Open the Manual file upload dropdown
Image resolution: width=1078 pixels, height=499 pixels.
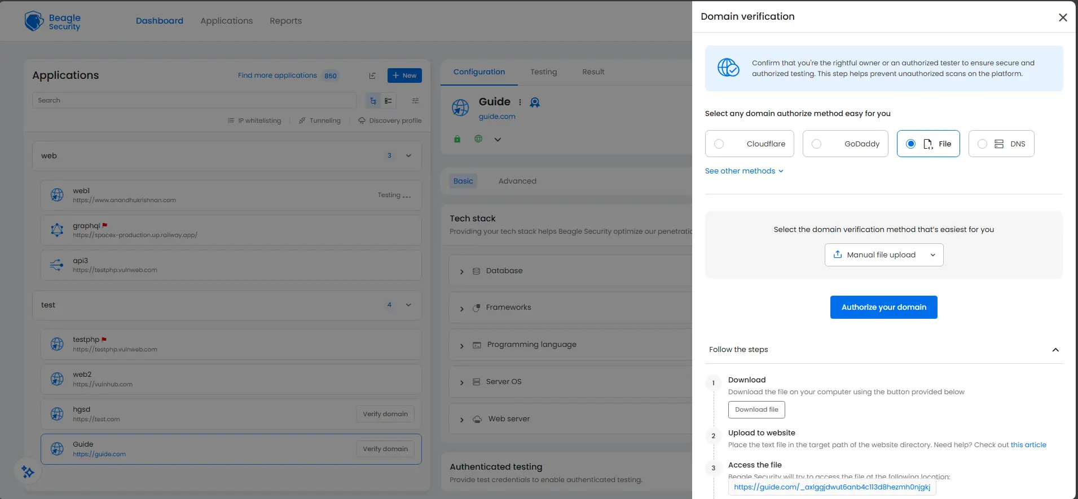coord(883,255)
